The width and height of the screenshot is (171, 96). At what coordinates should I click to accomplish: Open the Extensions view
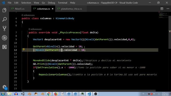[4, 47]
